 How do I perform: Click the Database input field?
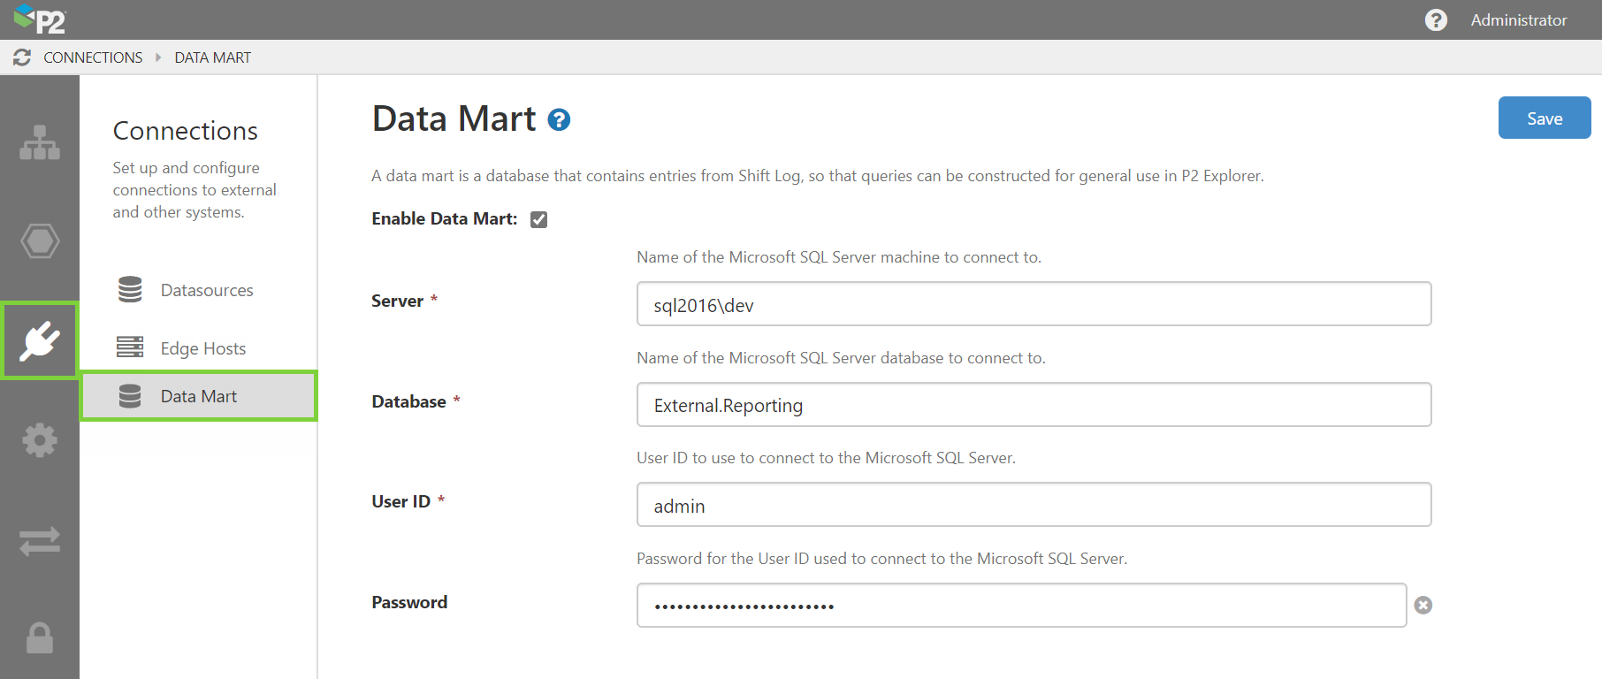coord(1033,405)
